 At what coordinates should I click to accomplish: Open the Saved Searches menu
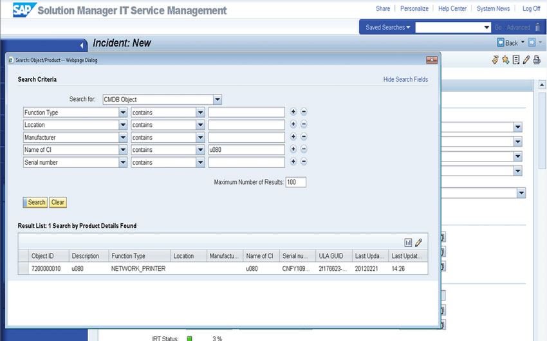pos(387,27)
